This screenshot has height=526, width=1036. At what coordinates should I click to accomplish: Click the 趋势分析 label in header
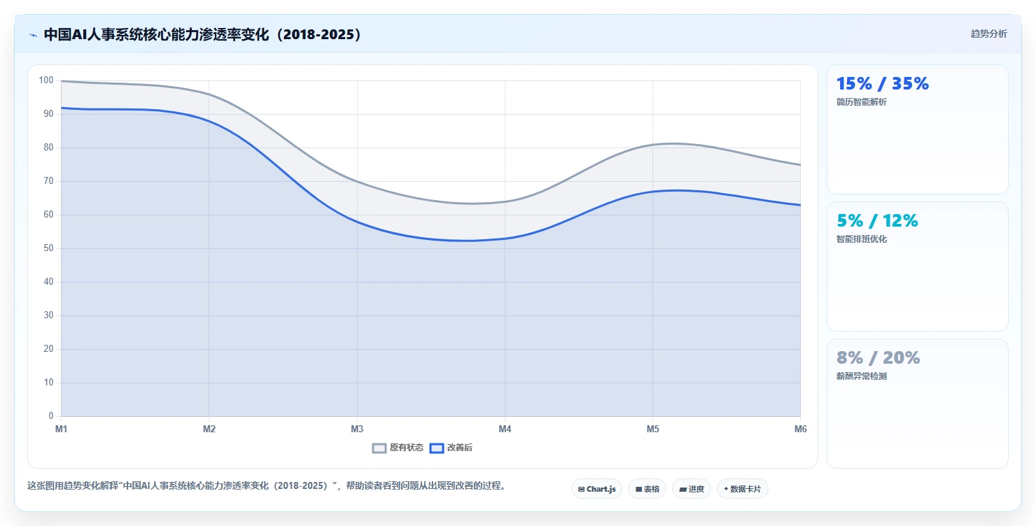pyautogui.click(x=988, y=34)
